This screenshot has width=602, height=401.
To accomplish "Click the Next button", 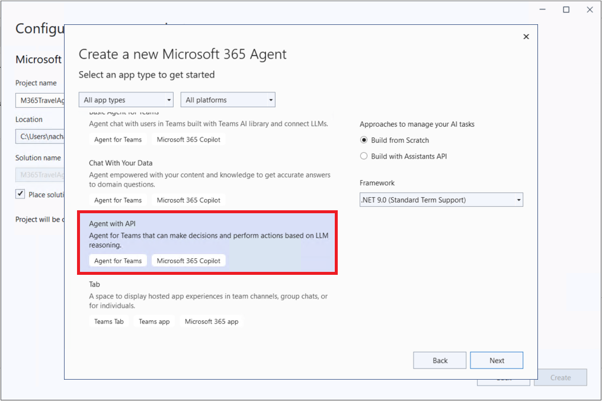I will [x=497, y=360].
